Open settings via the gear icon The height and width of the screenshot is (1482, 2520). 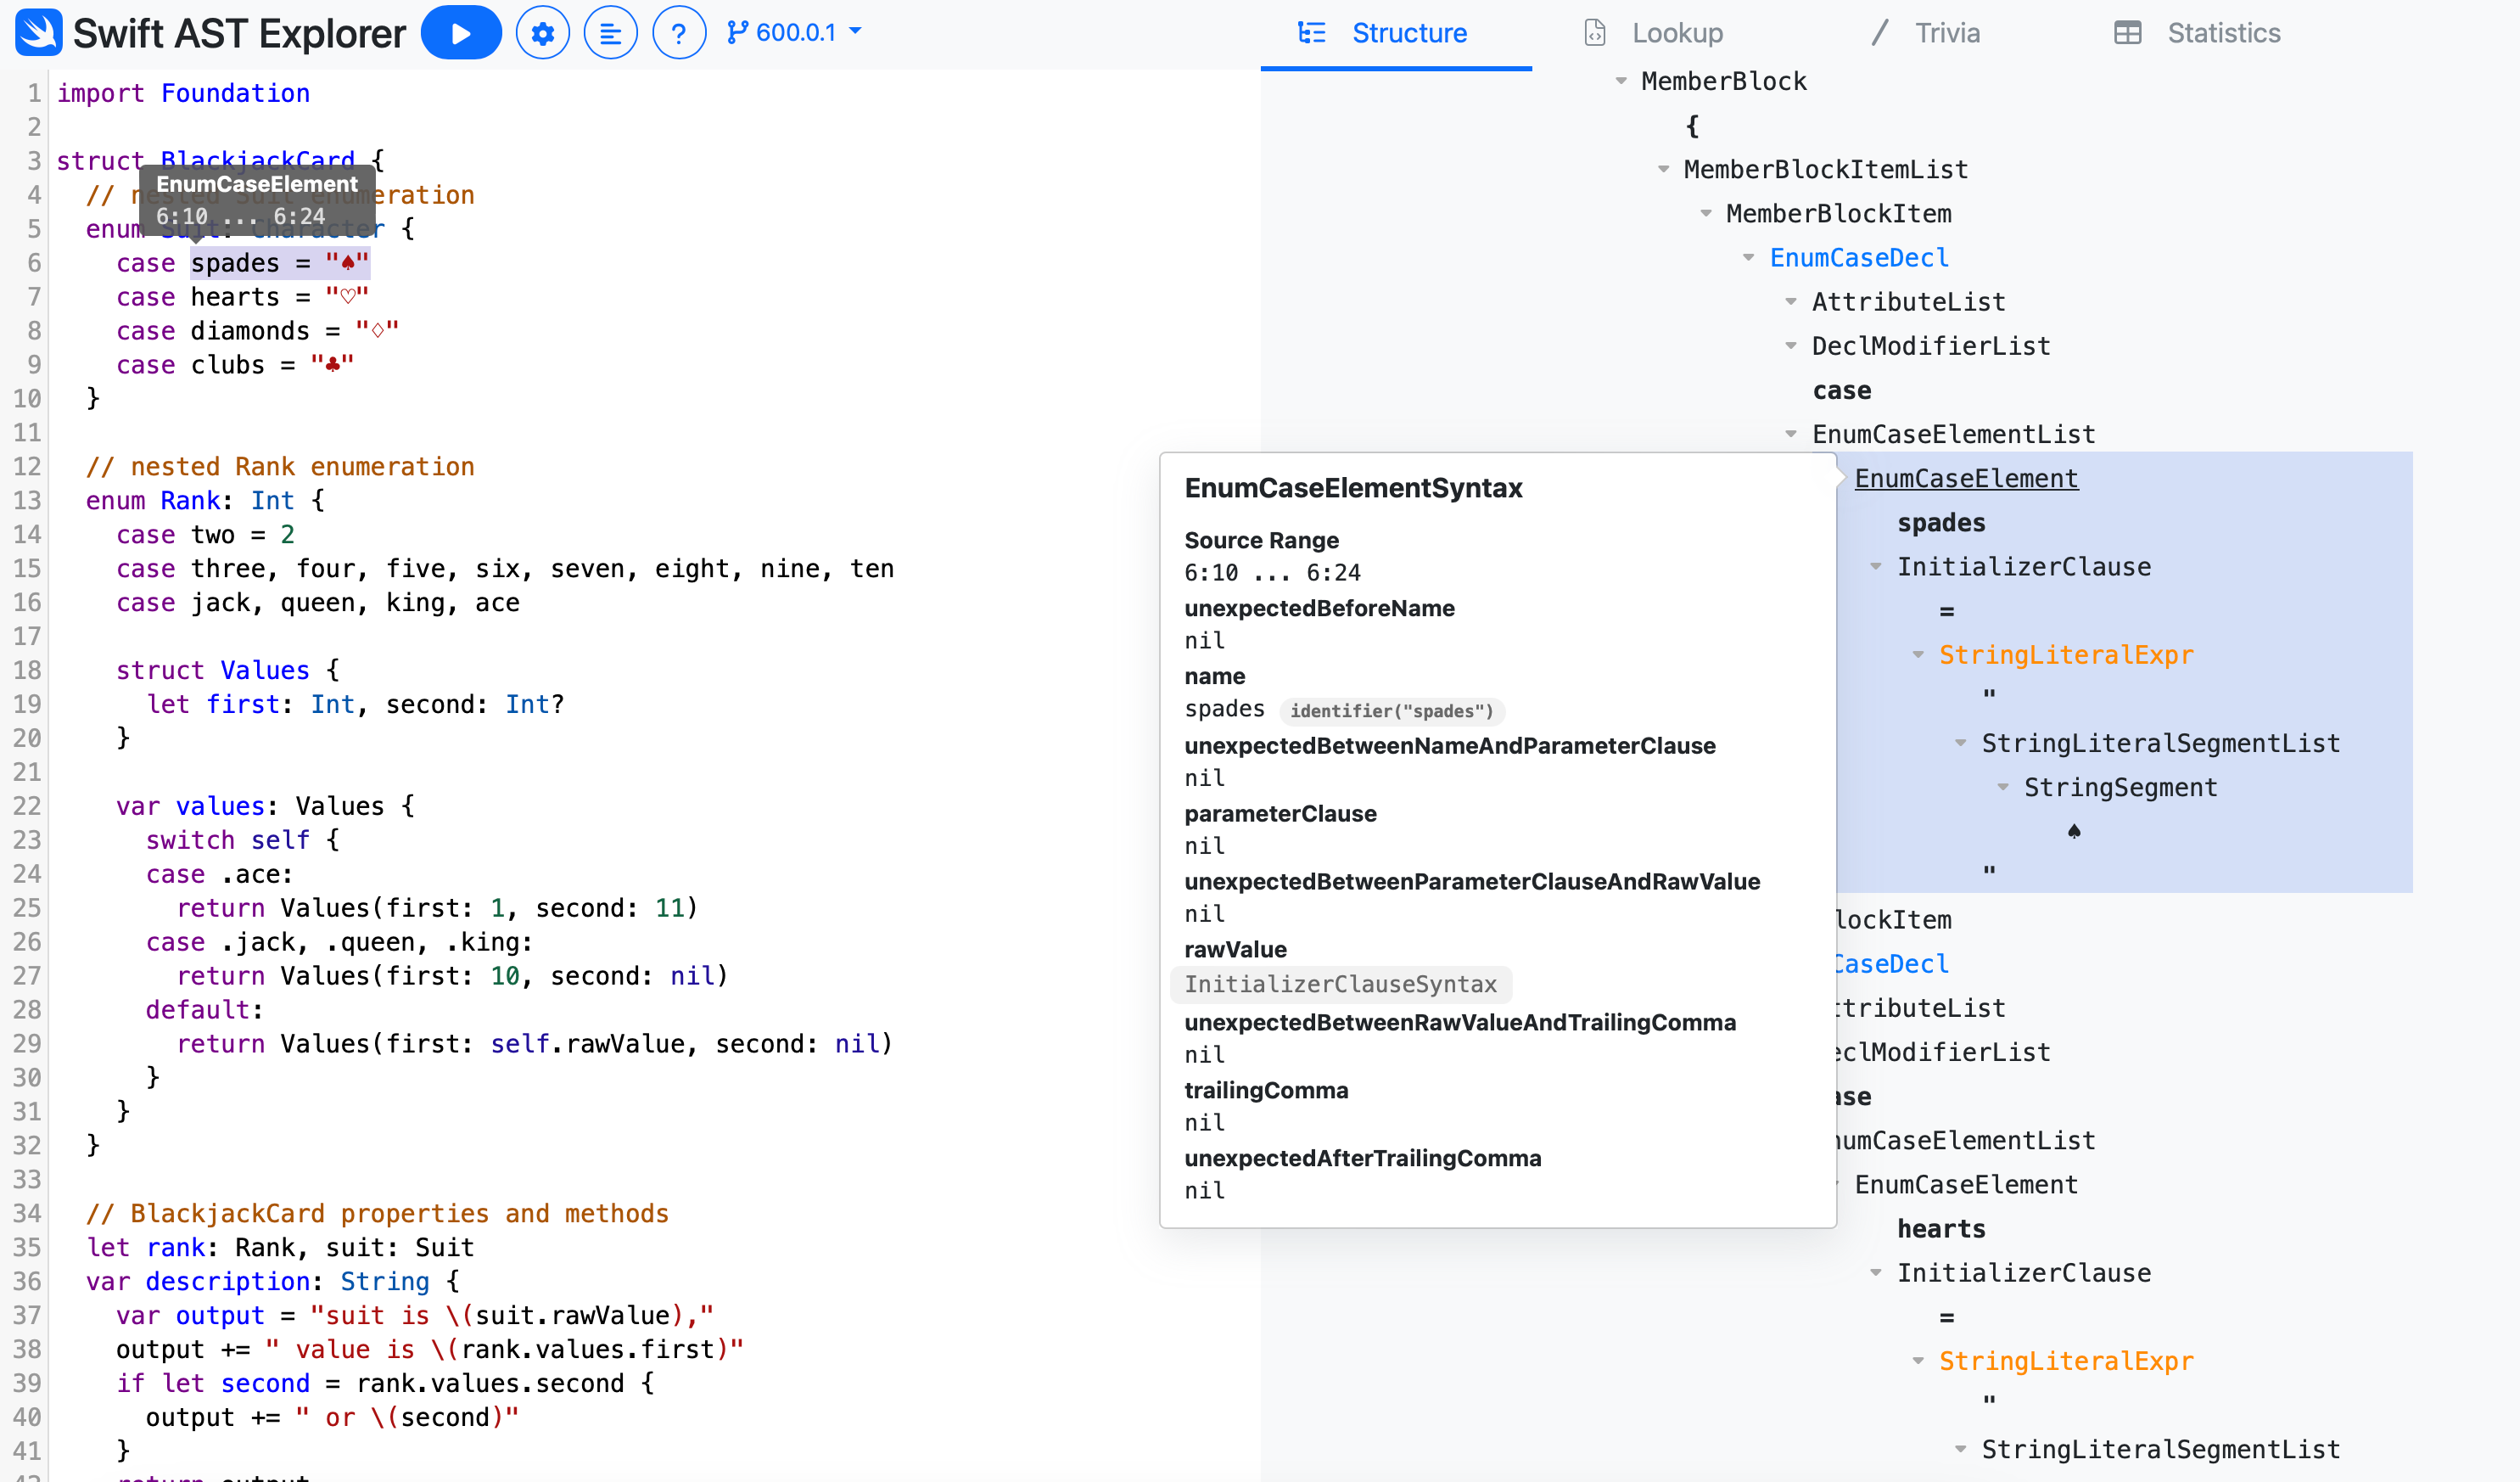click(542, 33)
